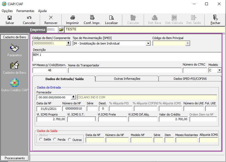Open the Opções menu
The width and height of the screenshot is (226, 162).
[7, 11]
